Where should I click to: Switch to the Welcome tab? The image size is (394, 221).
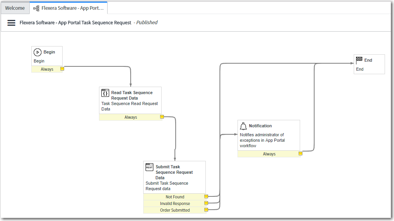coord(15,8)
